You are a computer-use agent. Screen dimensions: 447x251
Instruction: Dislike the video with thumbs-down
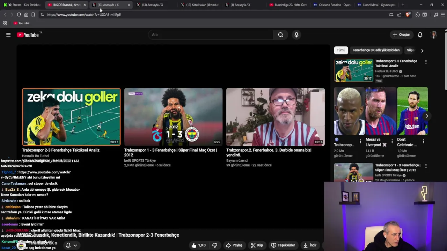pos(215,245)
